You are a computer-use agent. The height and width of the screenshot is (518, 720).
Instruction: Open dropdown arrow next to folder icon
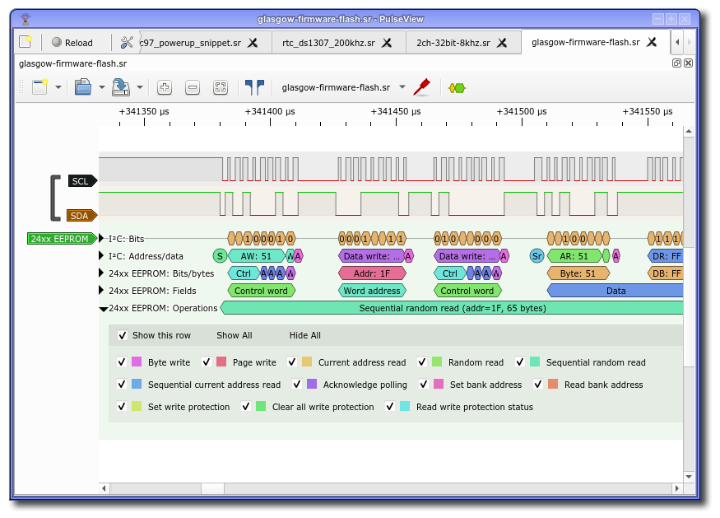102,87
